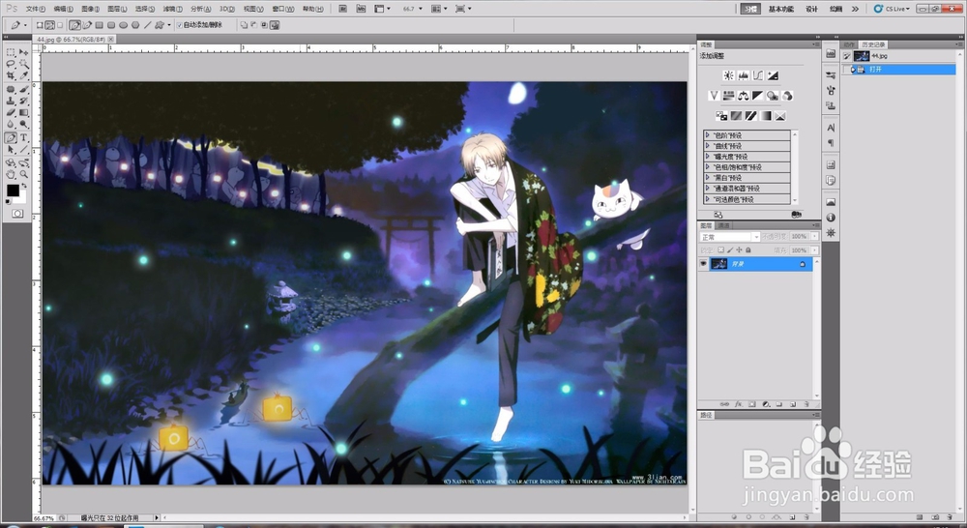This screenshot has height=528, width=967.
Task: Open the layer blend mode dropdown 正常
Action: coord(729,237)
